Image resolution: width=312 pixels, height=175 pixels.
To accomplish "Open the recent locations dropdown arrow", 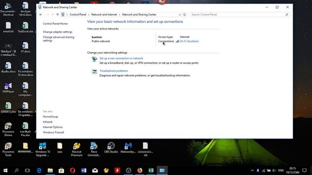I will pos(53,15).
